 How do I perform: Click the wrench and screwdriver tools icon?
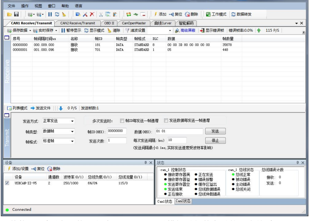85,14
